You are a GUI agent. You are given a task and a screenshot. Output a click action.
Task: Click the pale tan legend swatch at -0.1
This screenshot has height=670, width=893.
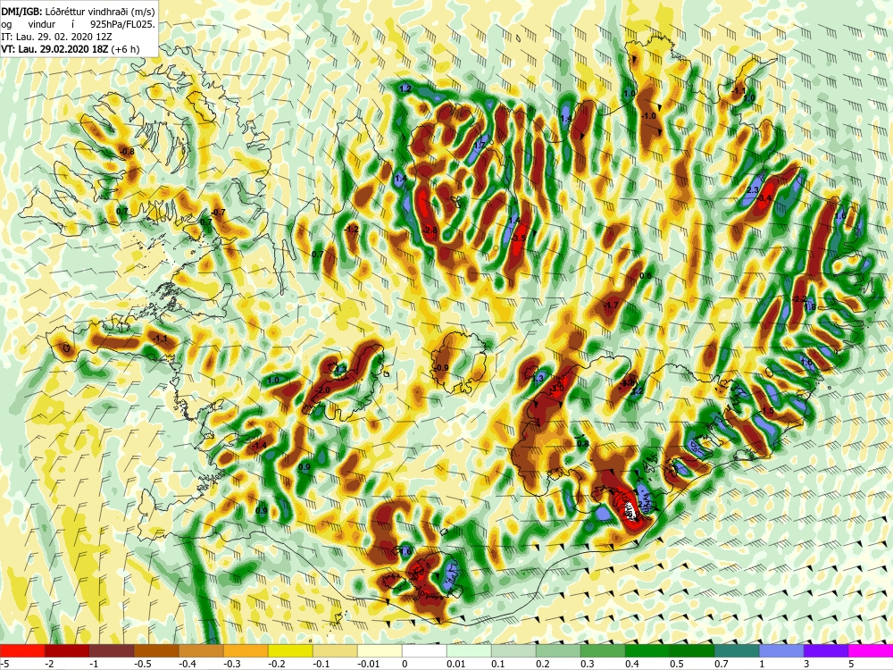[335, 650]
